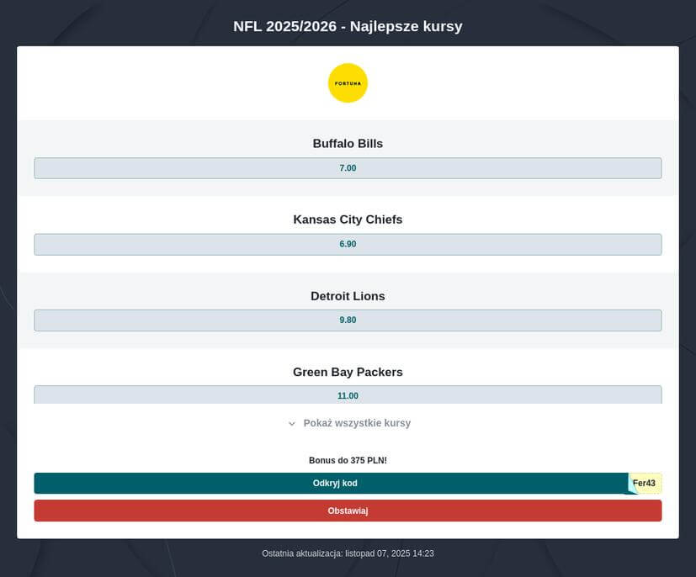Click the Buffalo Bills team name
This screenshot has width=696, height=577.
click(x=348, y=144)
